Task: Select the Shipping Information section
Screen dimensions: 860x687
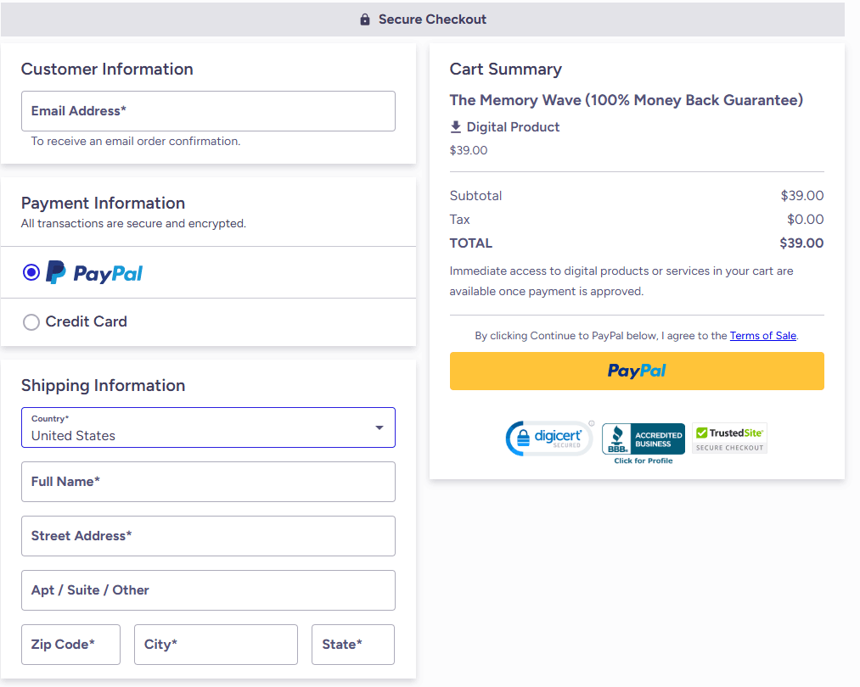Action: click(103, 385)
